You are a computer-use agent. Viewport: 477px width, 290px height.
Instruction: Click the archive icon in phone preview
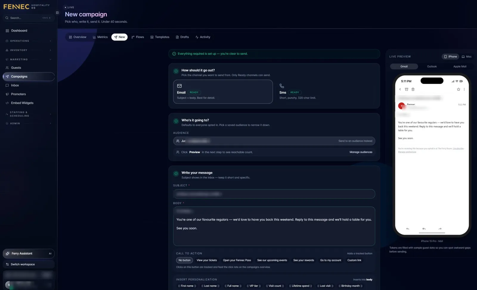tap(406, 89)
